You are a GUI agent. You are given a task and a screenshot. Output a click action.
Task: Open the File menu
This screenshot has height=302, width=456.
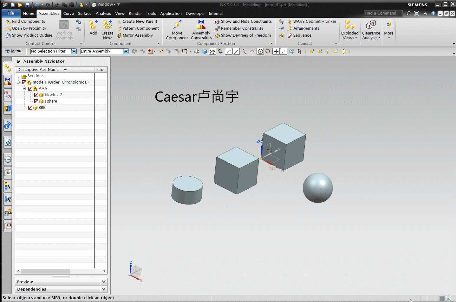(x=11, y=13)
